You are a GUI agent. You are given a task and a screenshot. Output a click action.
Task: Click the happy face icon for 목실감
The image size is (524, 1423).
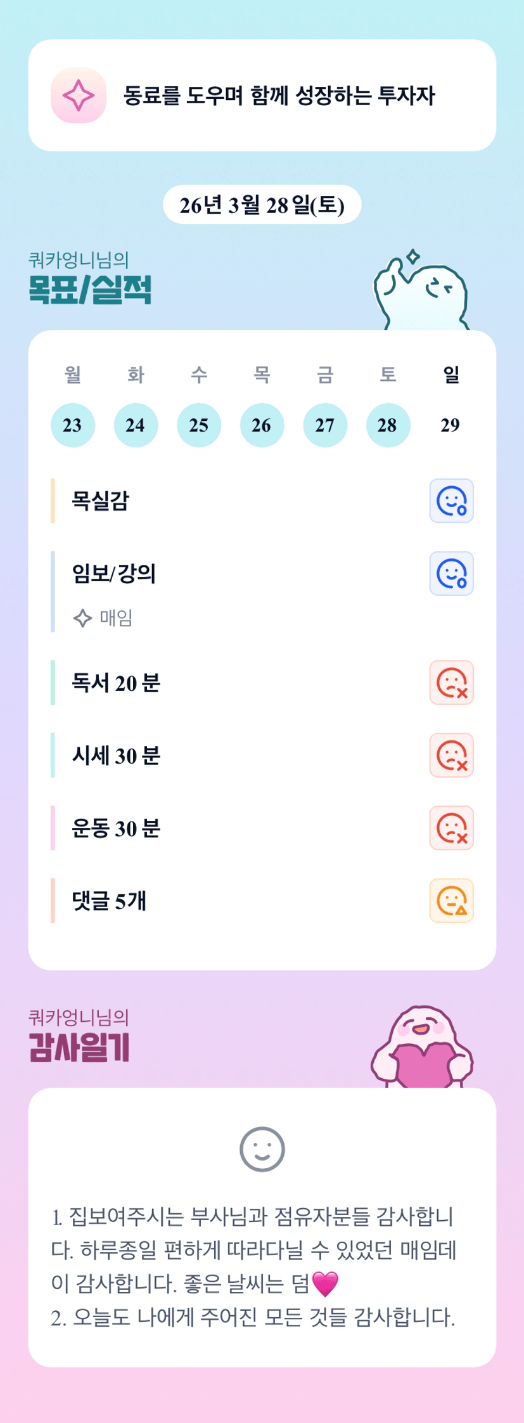(451, 501)
